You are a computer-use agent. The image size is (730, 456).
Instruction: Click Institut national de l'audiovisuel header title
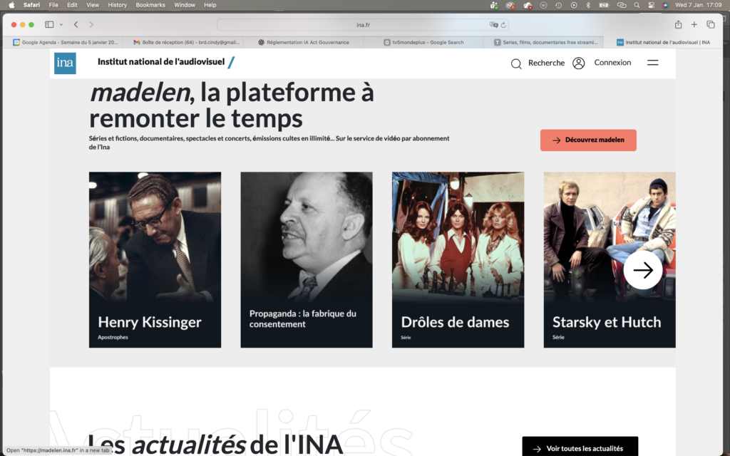pyautogui.click(x=161, y=62)
